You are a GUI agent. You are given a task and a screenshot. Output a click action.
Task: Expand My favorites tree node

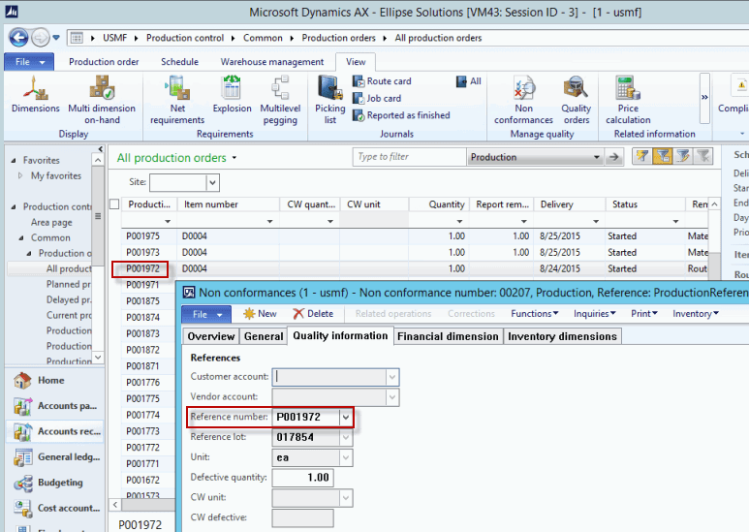click(20, 175)
